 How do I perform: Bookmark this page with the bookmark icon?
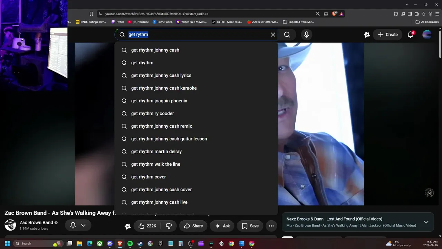pyautogui.click(x=91, y=14)
